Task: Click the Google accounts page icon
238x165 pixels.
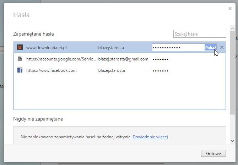Action: click(x=20, y=59)
